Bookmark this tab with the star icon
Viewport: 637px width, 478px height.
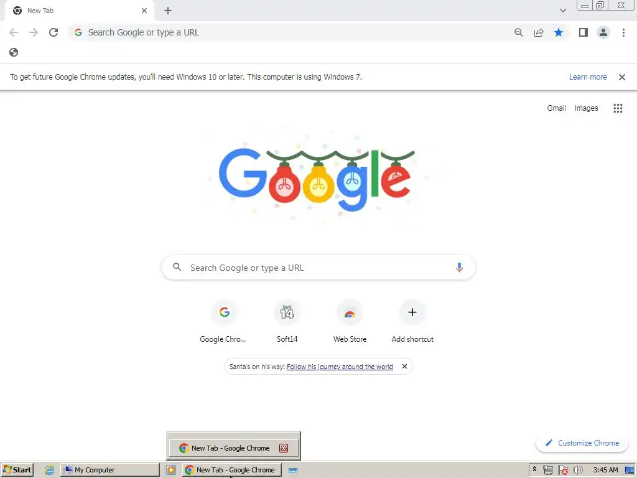click(559, 32)
